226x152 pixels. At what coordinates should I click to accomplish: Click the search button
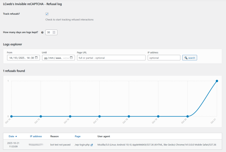point(189,58)
